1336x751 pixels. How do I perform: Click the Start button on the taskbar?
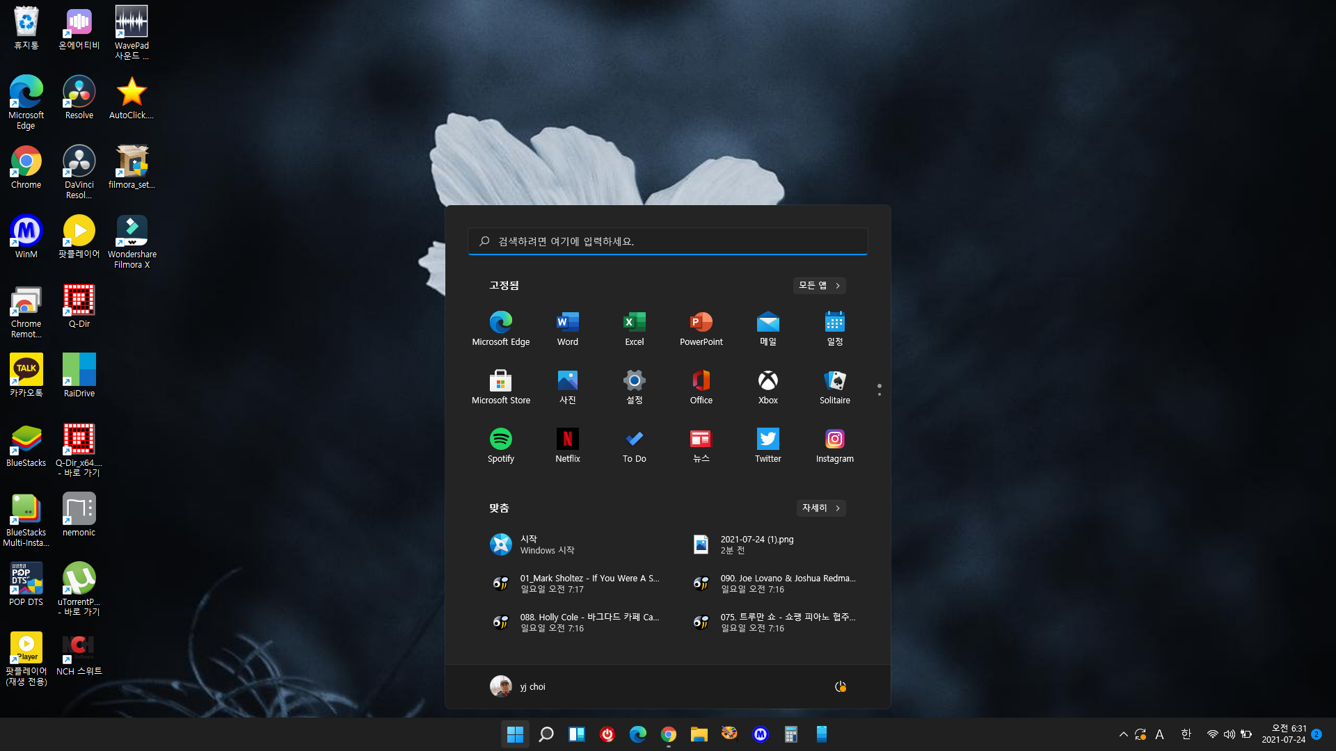(x=515, y=734)
